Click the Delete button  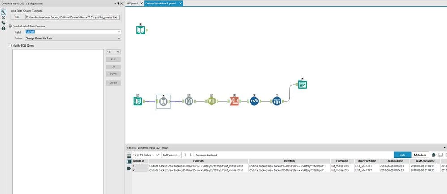[x=113, y=83]
